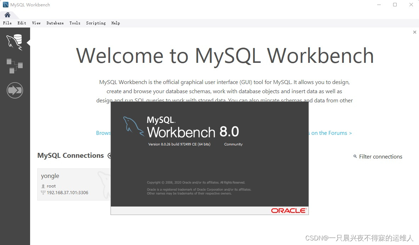This screenshot has height=245, width=419.
Task: Click the dolphin logo in splash screen
Action: coord(133,126)
